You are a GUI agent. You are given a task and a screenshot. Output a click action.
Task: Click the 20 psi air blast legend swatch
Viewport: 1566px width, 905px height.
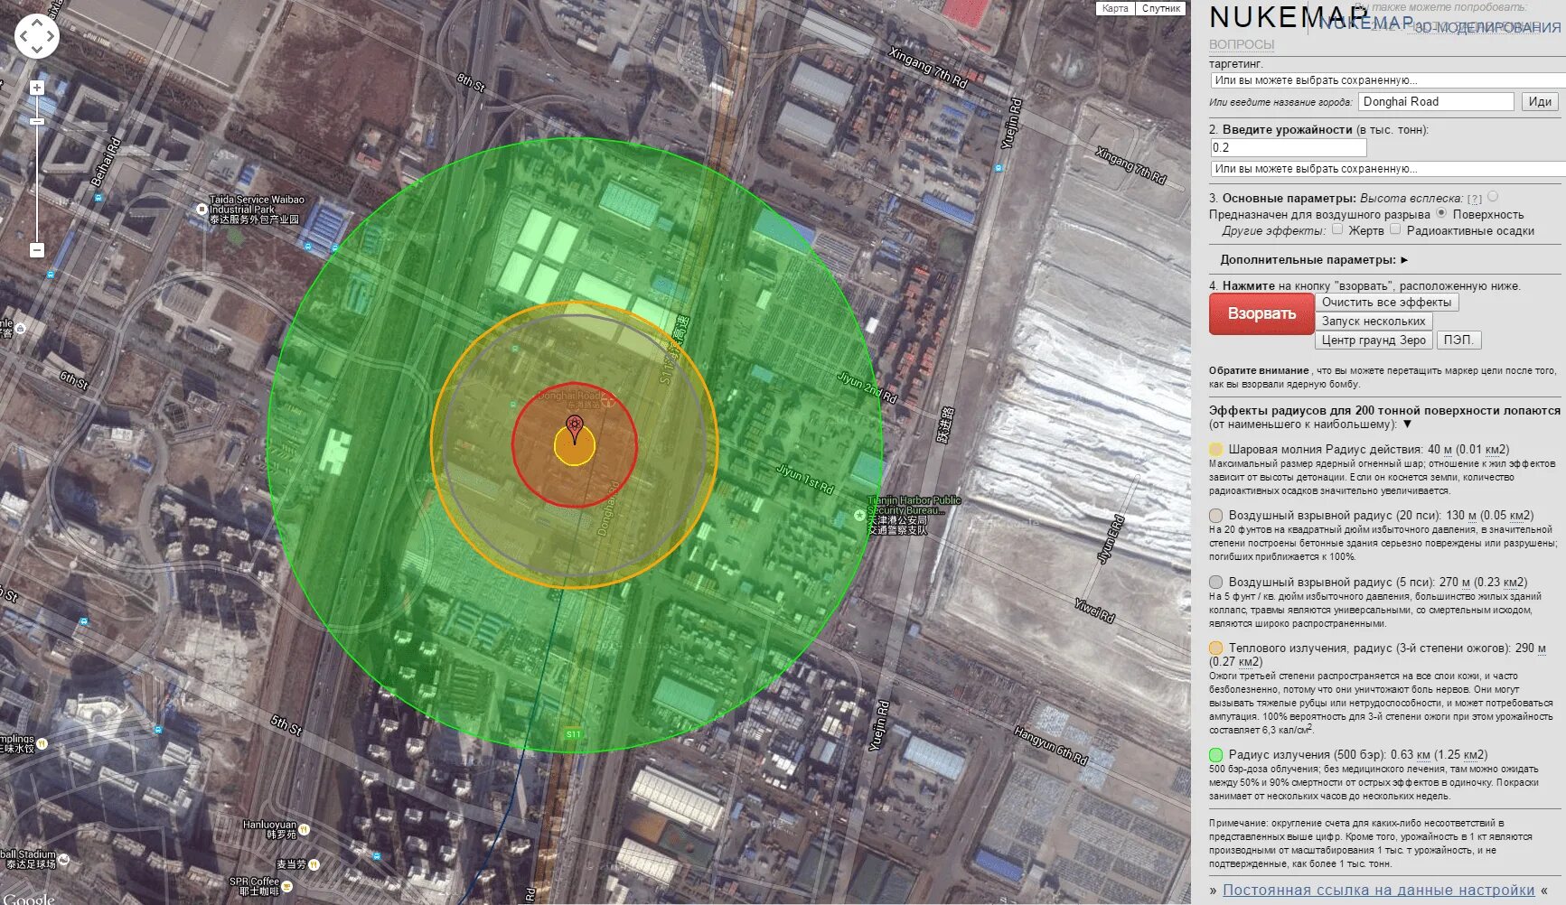(1216, 516)
